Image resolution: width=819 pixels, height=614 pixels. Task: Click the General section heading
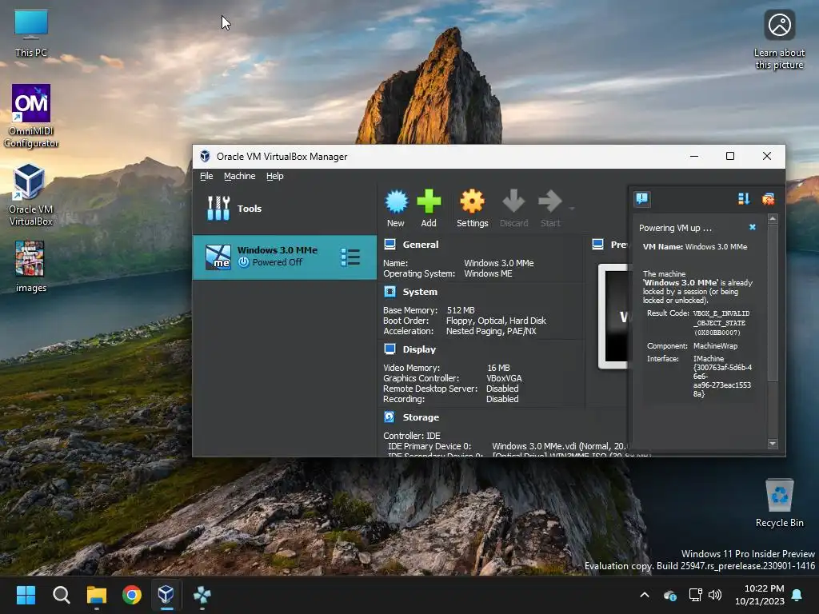coord(421,245)
